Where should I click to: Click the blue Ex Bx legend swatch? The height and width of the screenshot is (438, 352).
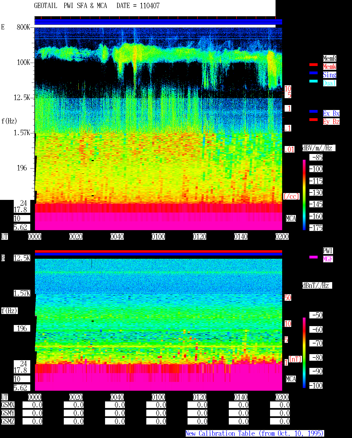tap(313, 111)
